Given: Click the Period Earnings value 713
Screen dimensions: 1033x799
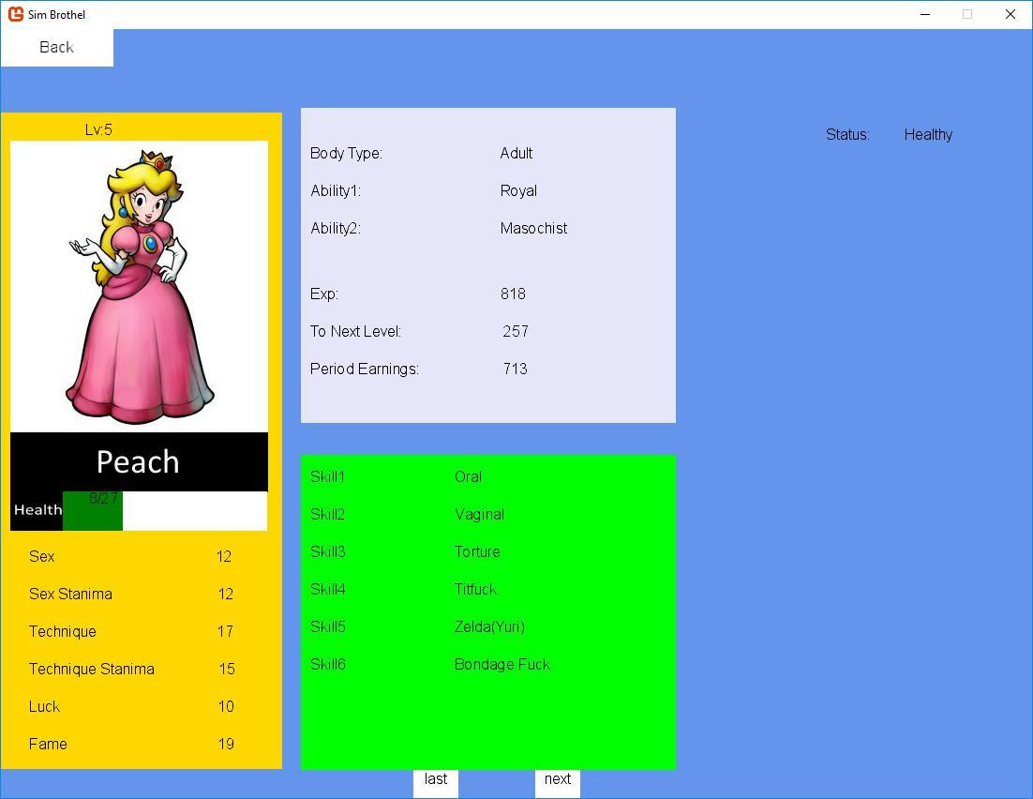Looking at the screenshot, I should click(516, 369).
